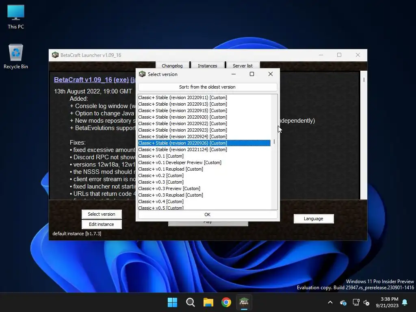
Task: Switch to the Changelog tab
Action: [x=172, y=65]
